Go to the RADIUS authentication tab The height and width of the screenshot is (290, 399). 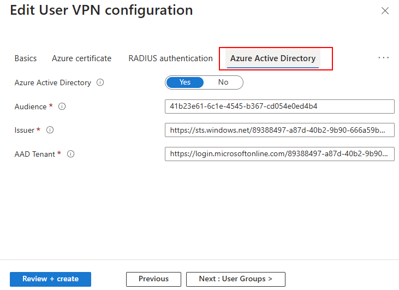click(x=170, y=58)
